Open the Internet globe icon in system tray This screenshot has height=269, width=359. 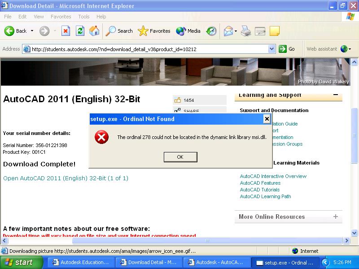point(295,251)
